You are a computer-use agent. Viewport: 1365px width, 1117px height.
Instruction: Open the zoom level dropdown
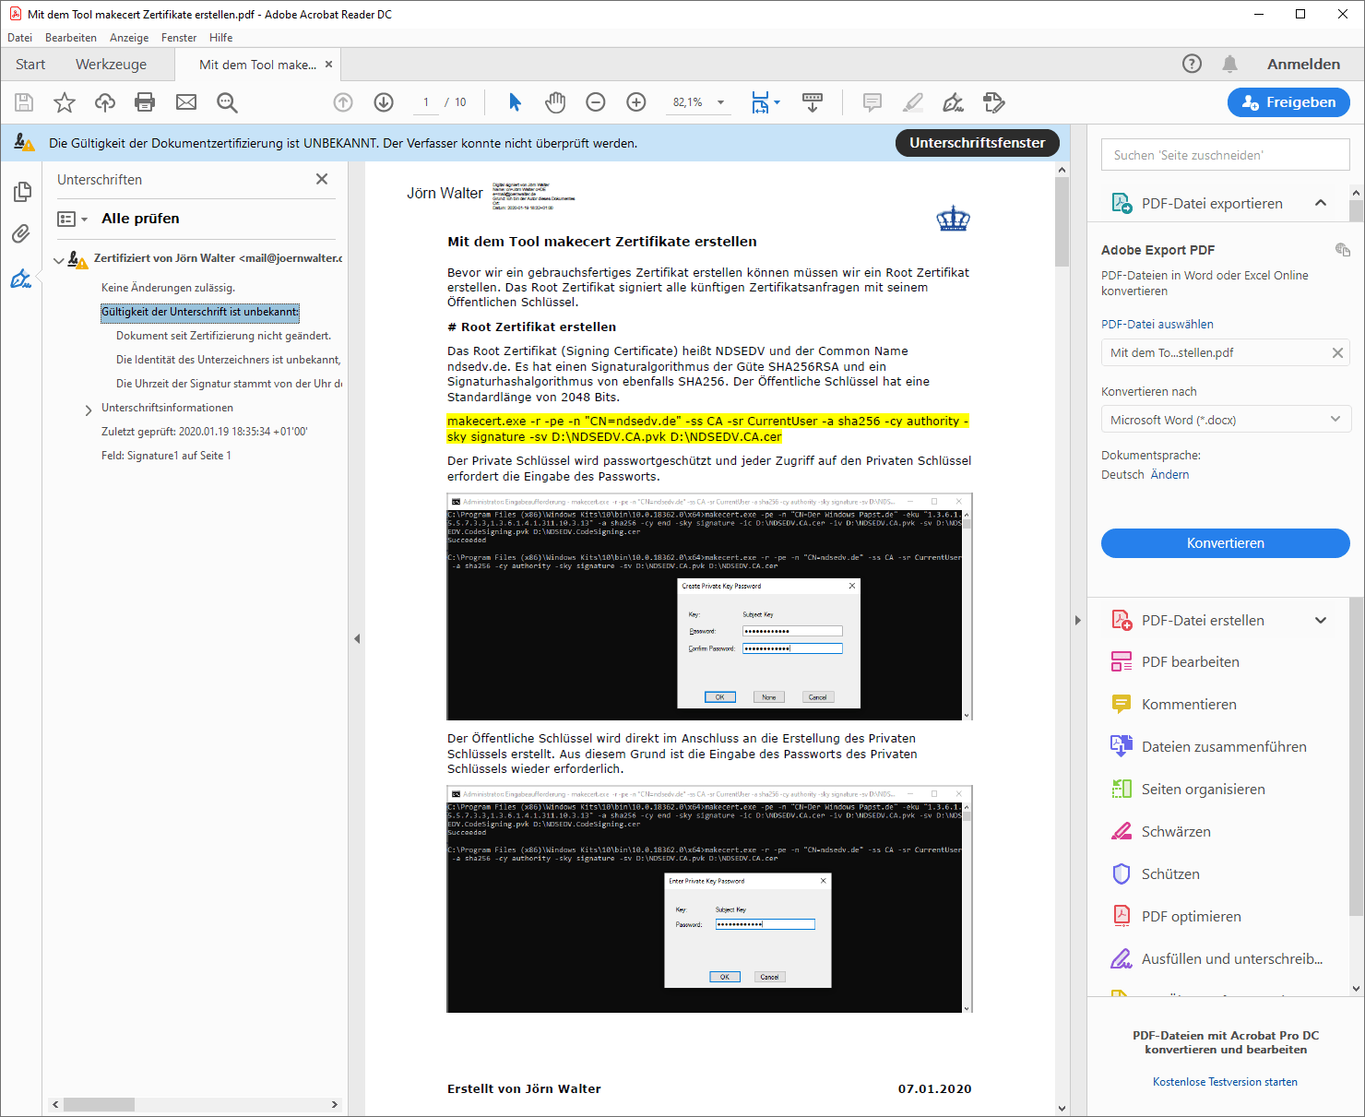(x=720, y=102)
